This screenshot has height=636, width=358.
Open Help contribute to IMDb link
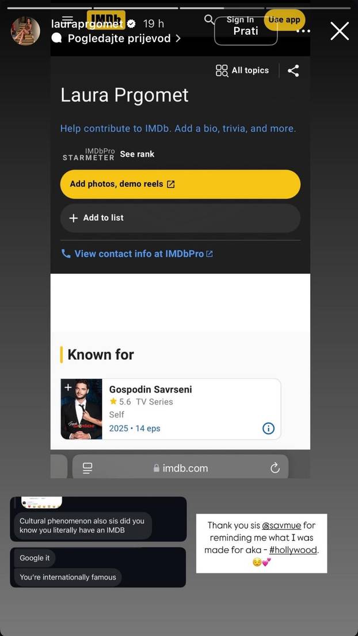point(178,129)
